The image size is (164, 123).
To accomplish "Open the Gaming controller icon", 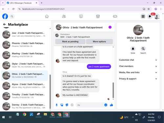I will [x=115, y=16].
